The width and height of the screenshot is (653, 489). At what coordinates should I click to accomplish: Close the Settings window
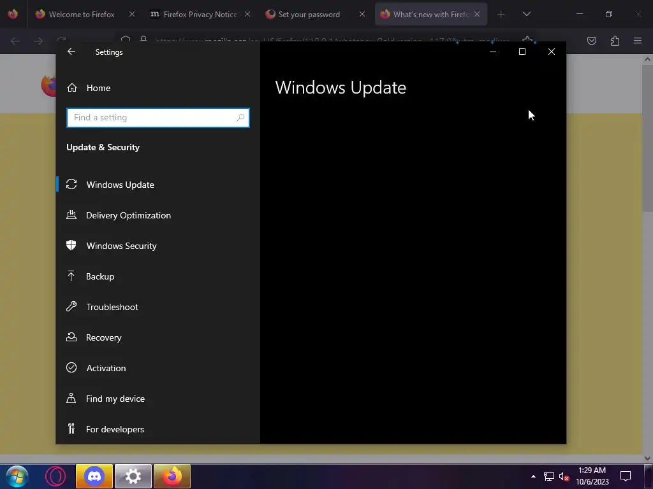552,52
